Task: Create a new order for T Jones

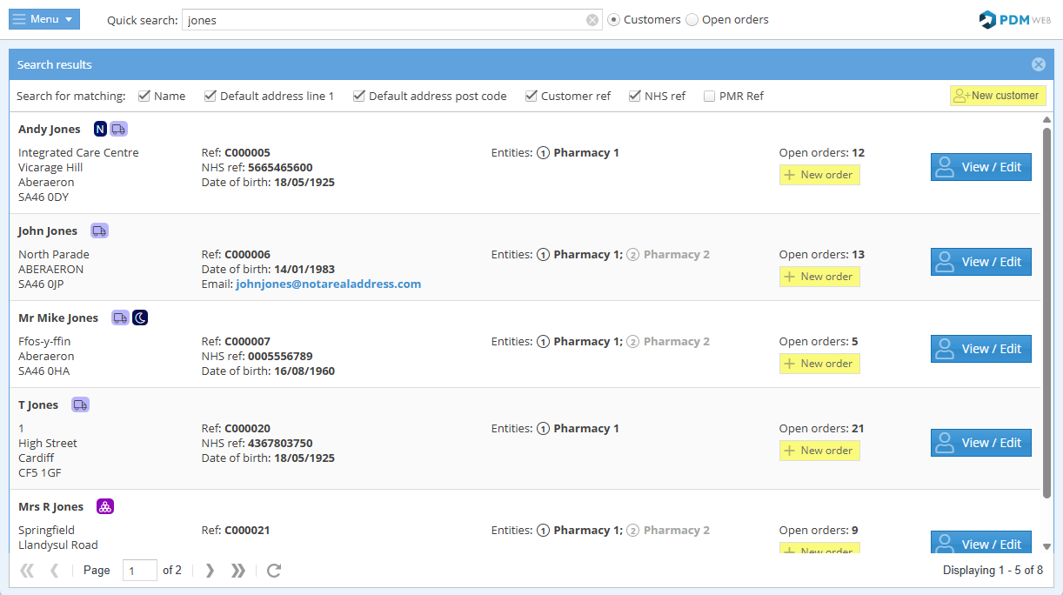Action: 819,451
